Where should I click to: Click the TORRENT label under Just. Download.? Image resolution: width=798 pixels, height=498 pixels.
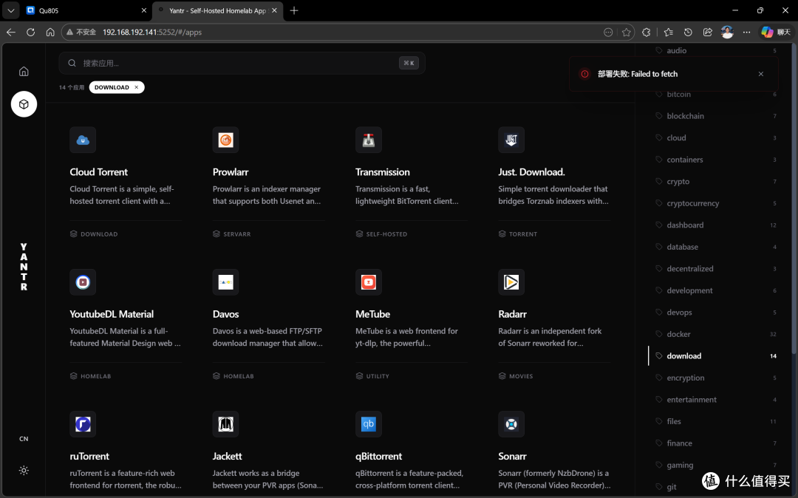point(522,234)
